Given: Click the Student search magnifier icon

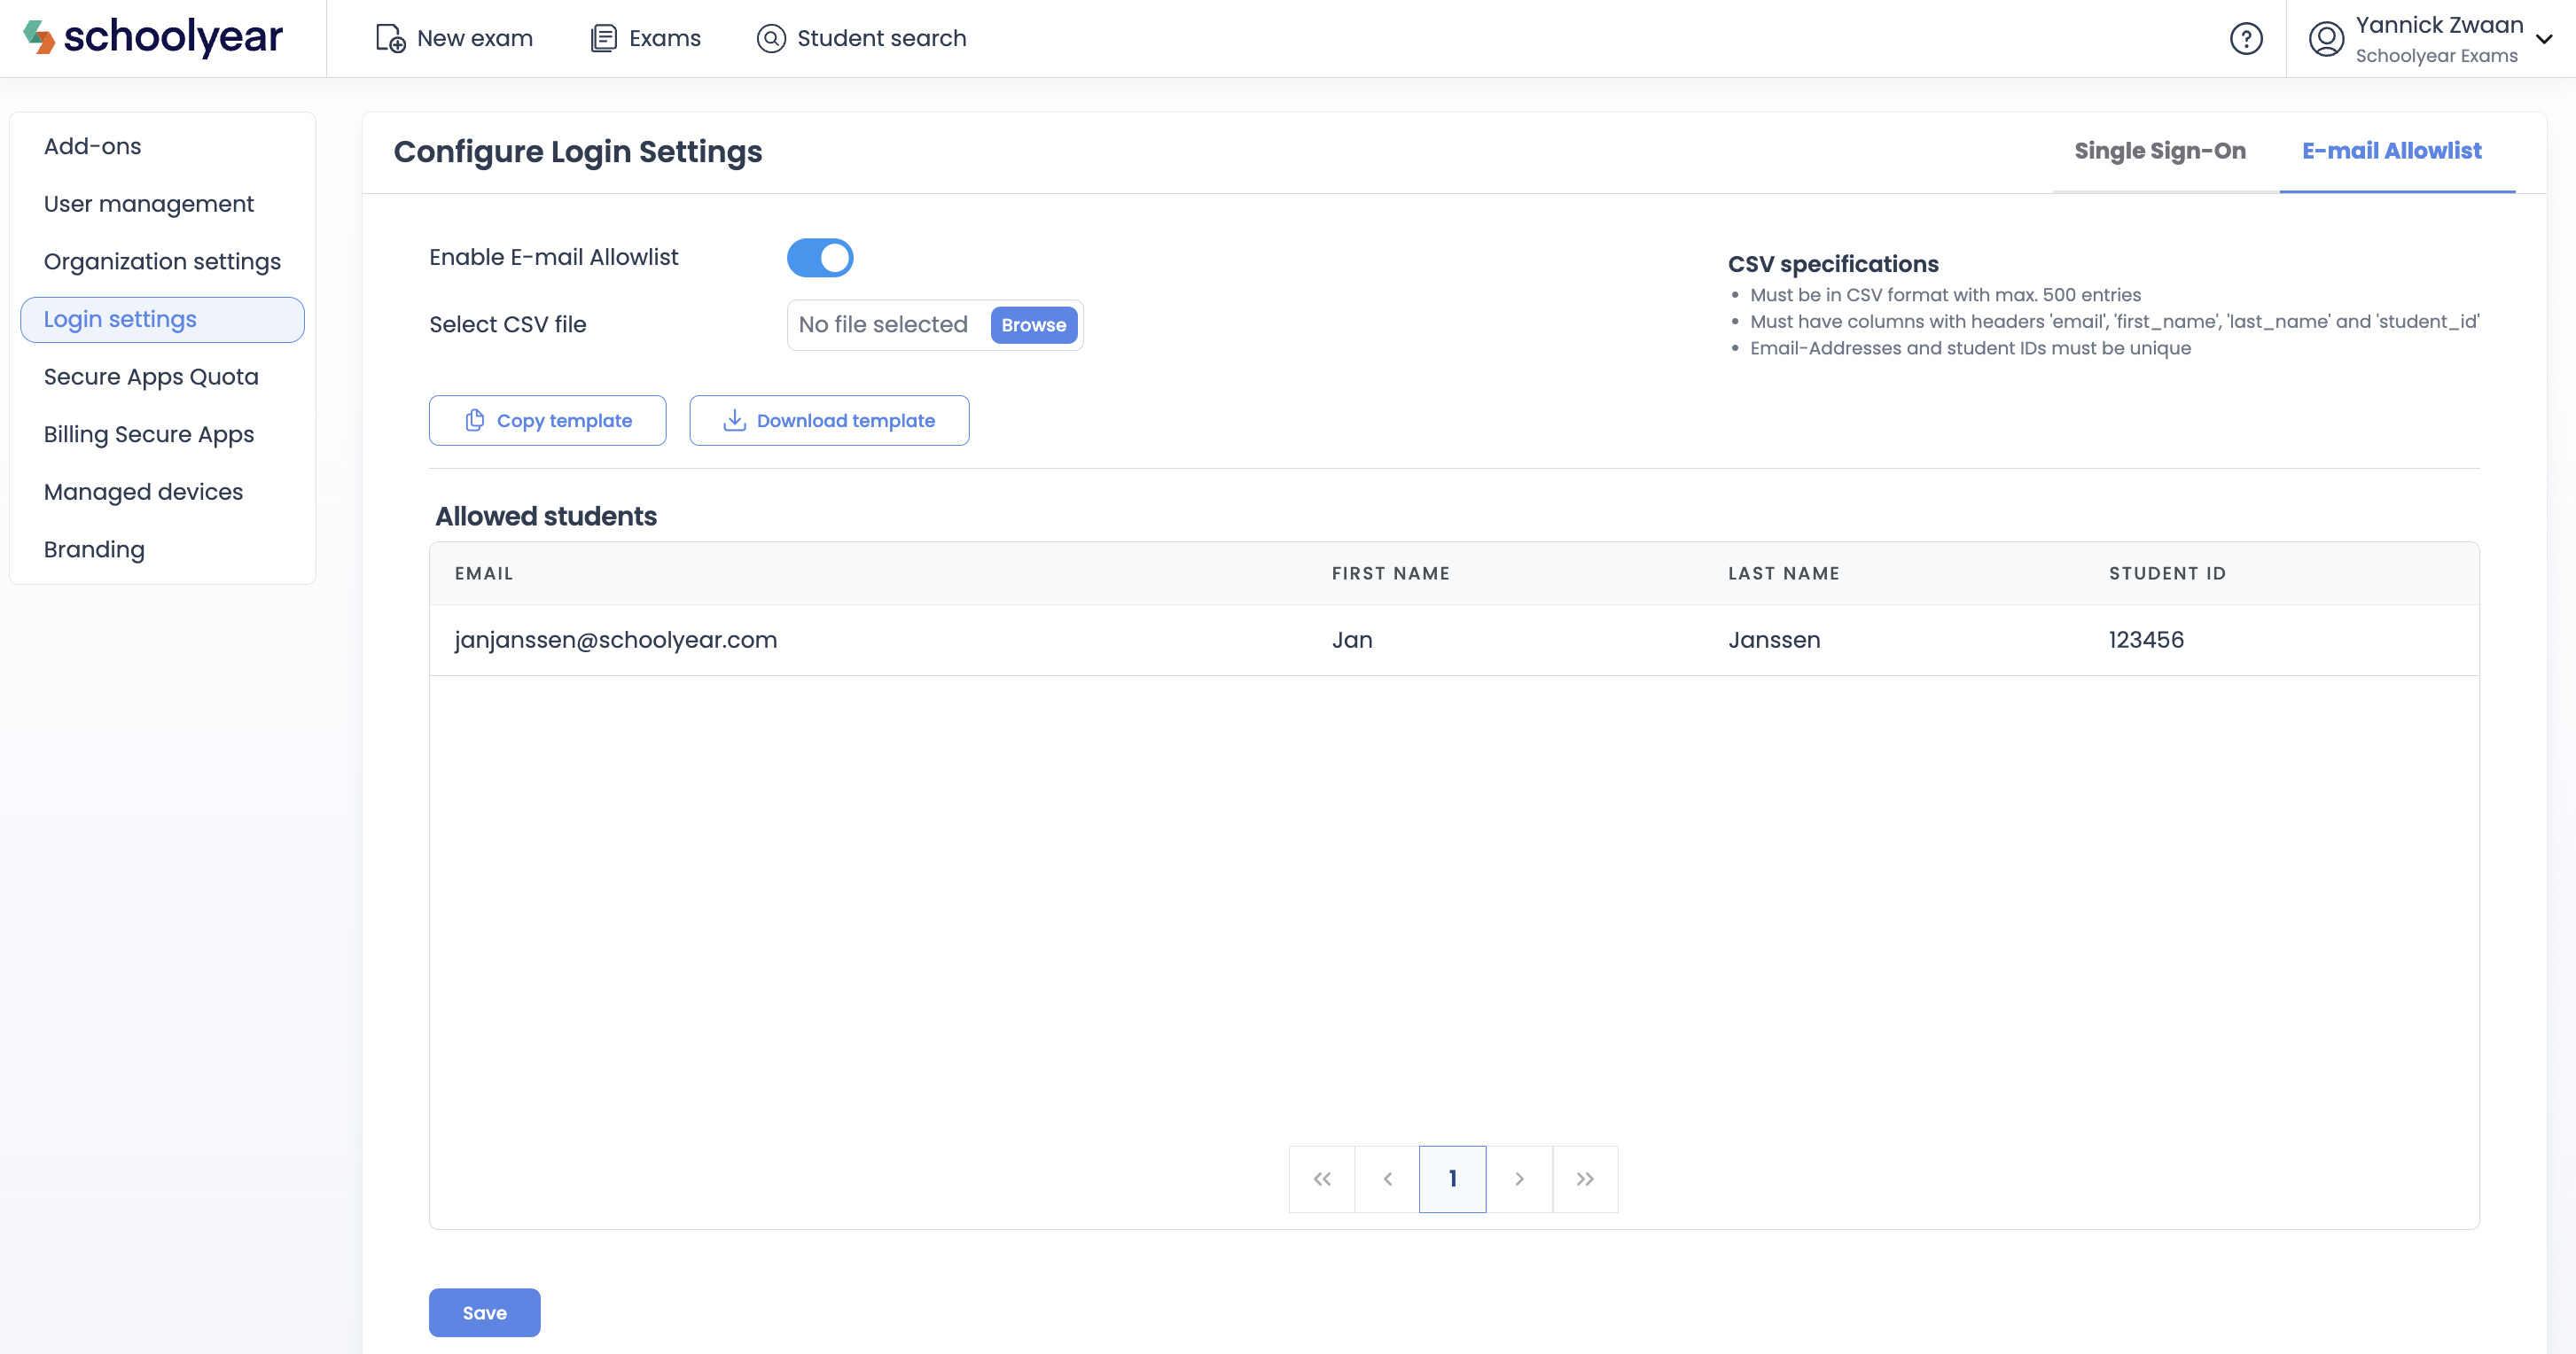Looking at the screenshot, I should [x=771, y=38].
